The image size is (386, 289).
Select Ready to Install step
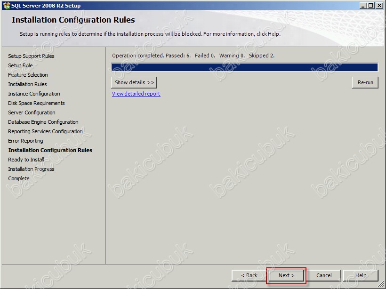(26, 160)
